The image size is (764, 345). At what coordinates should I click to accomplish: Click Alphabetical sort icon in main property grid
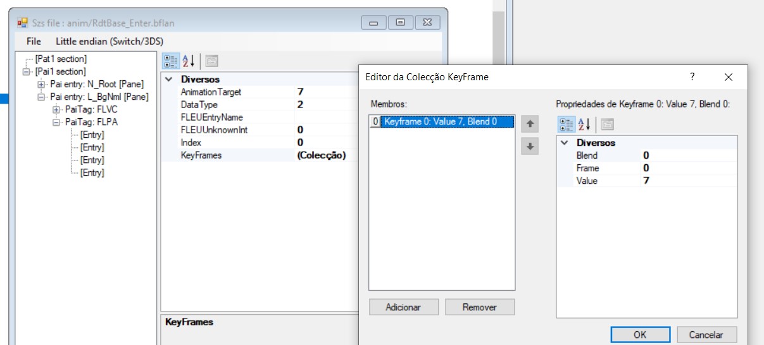click(x=189, y=61)
